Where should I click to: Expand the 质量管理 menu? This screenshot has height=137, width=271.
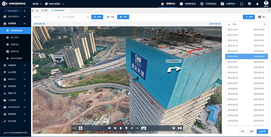[x=15, y=65]
